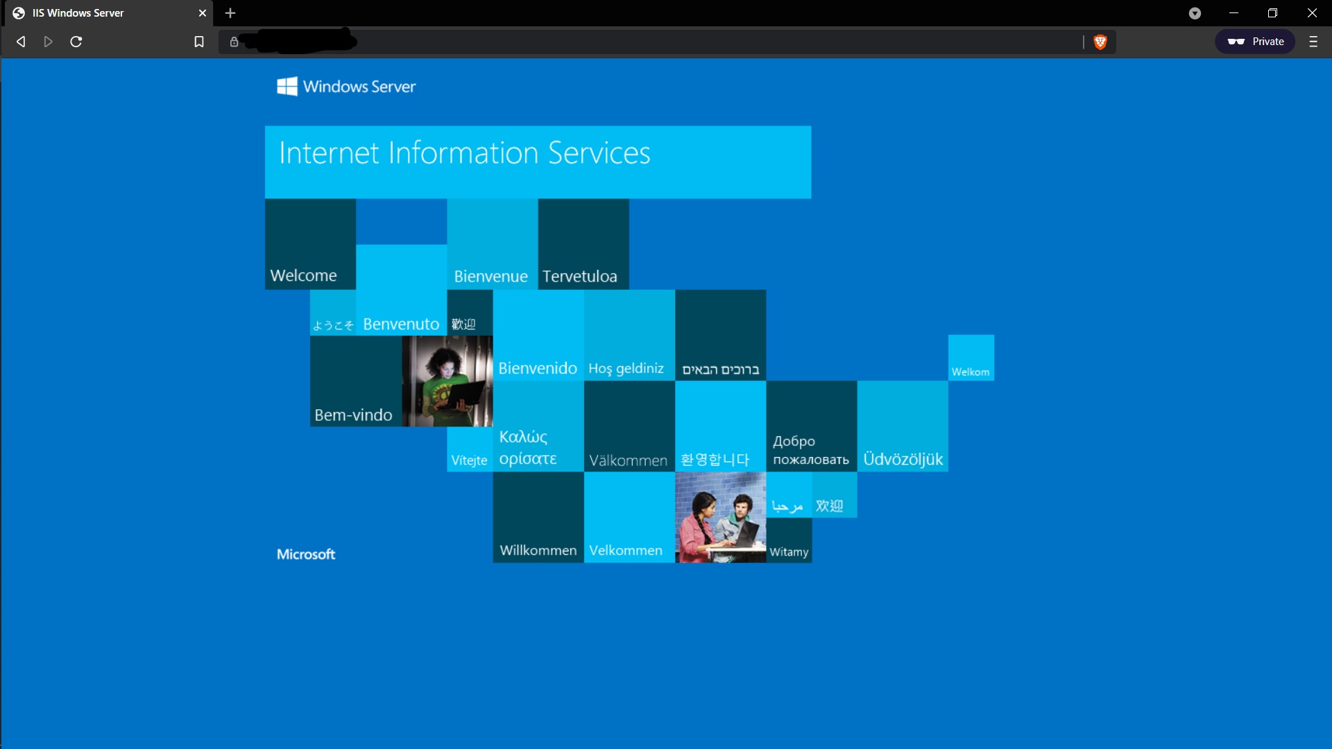Click the reload/refresh page icon
Image resolution: width=1332 pixels, height=749 pixels.
coord(77,41)
